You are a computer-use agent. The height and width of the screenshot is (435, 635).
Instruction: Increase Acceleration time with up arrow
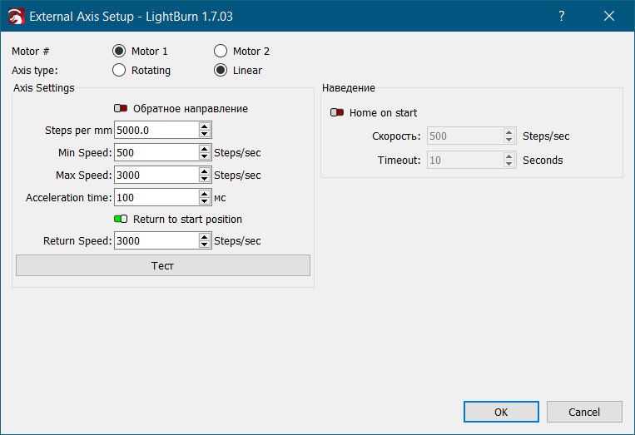click(x=205, y=194)
